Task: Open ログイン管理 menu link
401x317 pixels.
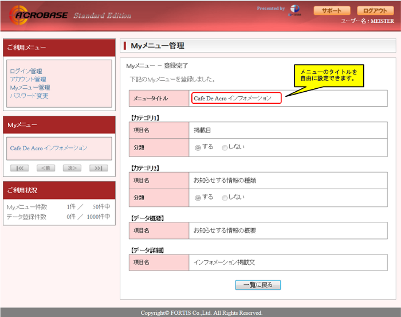Action: coord(26,71)
